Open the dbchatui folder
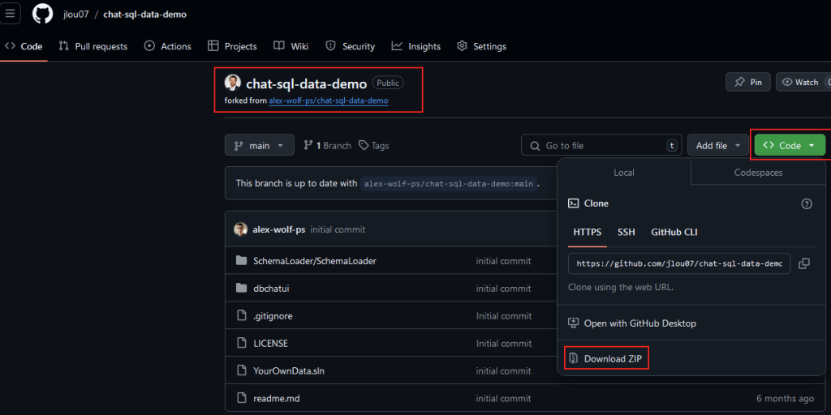The image size is (831, 415). (x=271, y=289)
